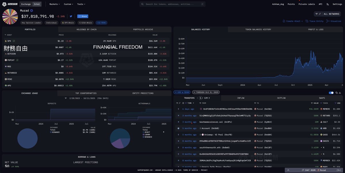Click the Create Alert bell icon

coord(284,21)
